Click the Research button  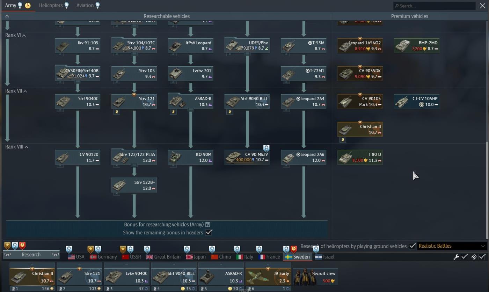31,255
